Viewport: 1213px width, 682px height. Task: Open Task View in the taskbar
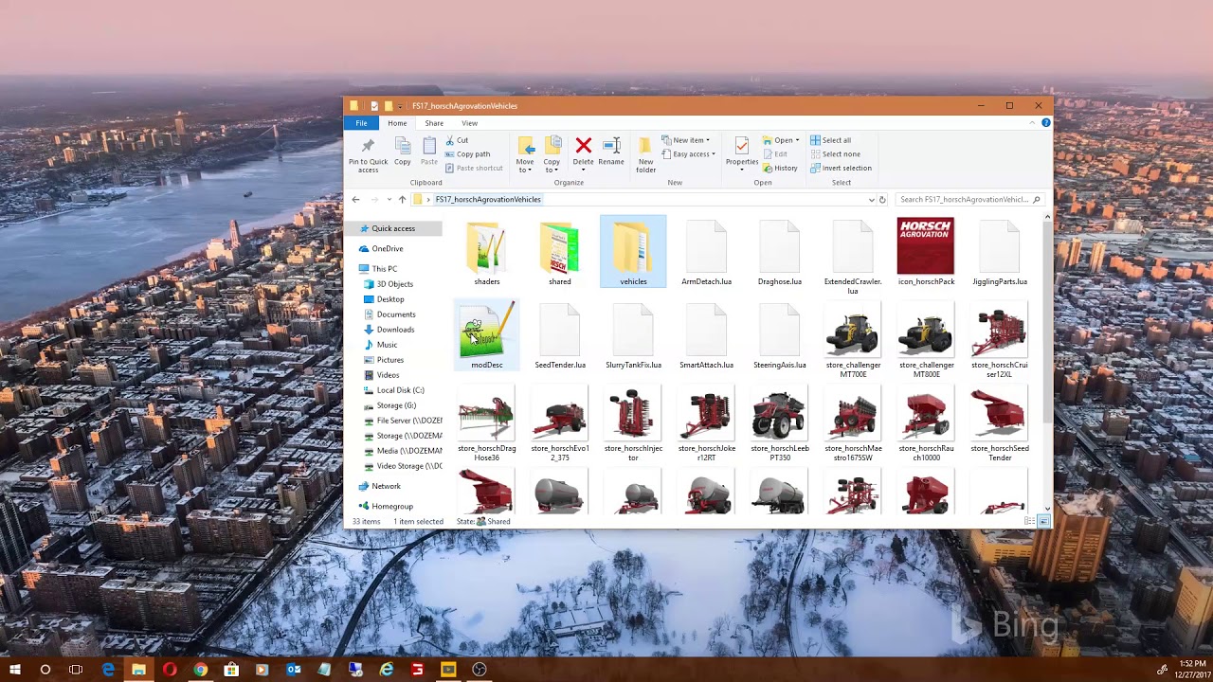point(76,670)
